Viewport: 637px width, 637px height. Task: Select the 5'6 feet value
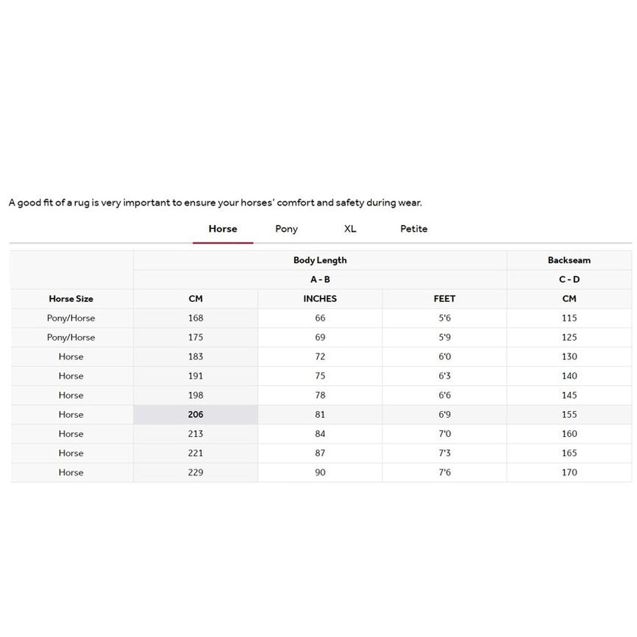[x=444, y=318]
